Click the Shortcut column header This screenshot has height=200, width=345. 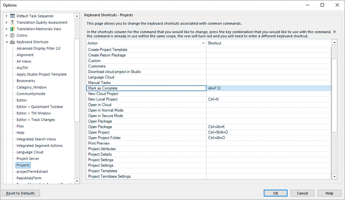[x=268, y=43]
